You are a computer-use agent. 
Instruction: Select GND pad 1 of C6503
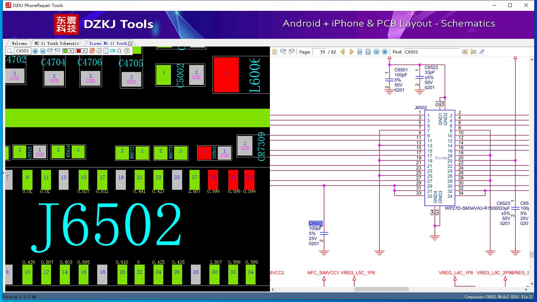pyautogui.click(x=224, y=153)
